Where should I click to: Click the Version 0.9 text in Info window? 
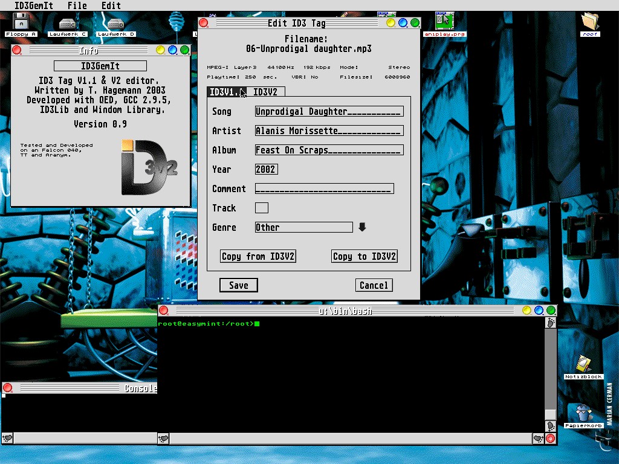pos(100,124)
